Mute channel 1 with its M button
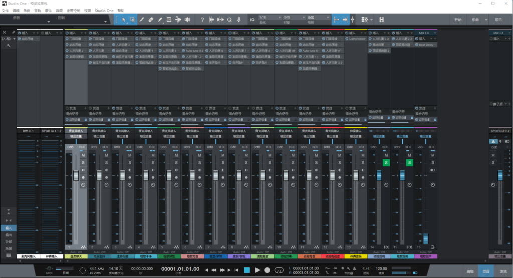 [83, 155]
